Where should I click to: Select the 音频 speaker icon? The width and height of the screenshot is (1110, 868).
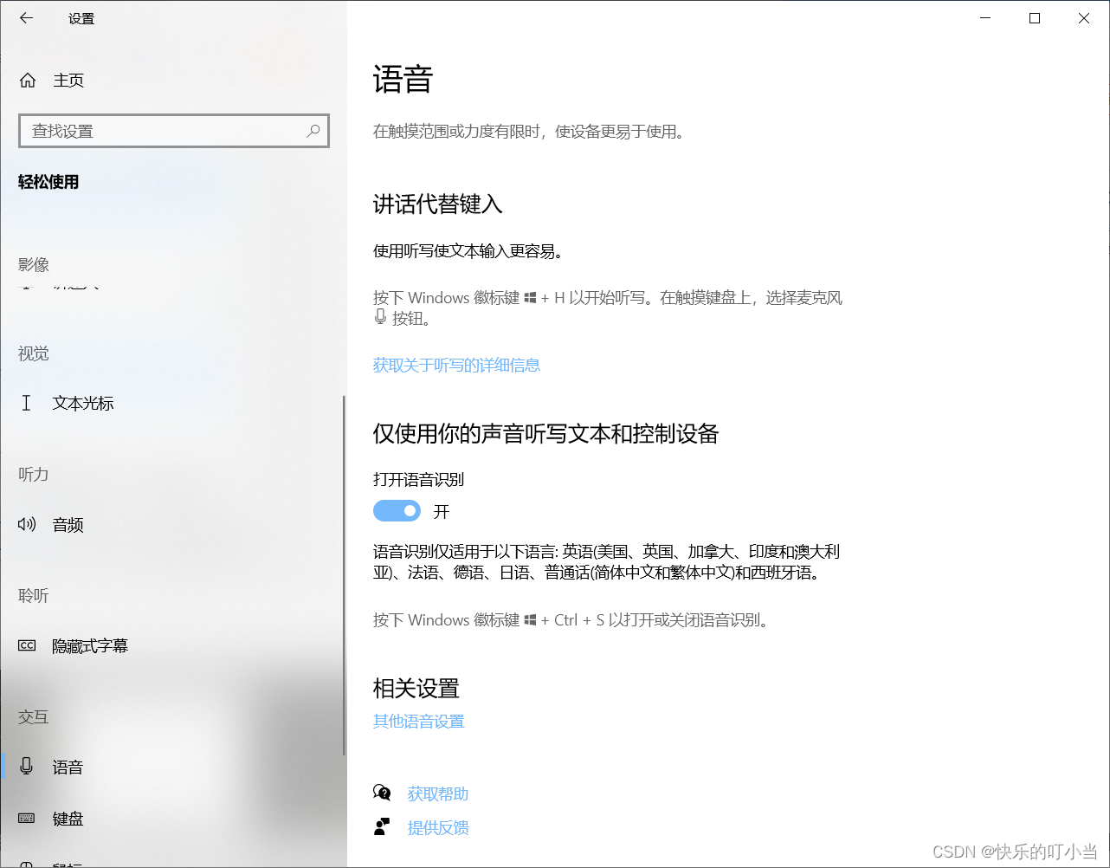(x=27, y=524)
